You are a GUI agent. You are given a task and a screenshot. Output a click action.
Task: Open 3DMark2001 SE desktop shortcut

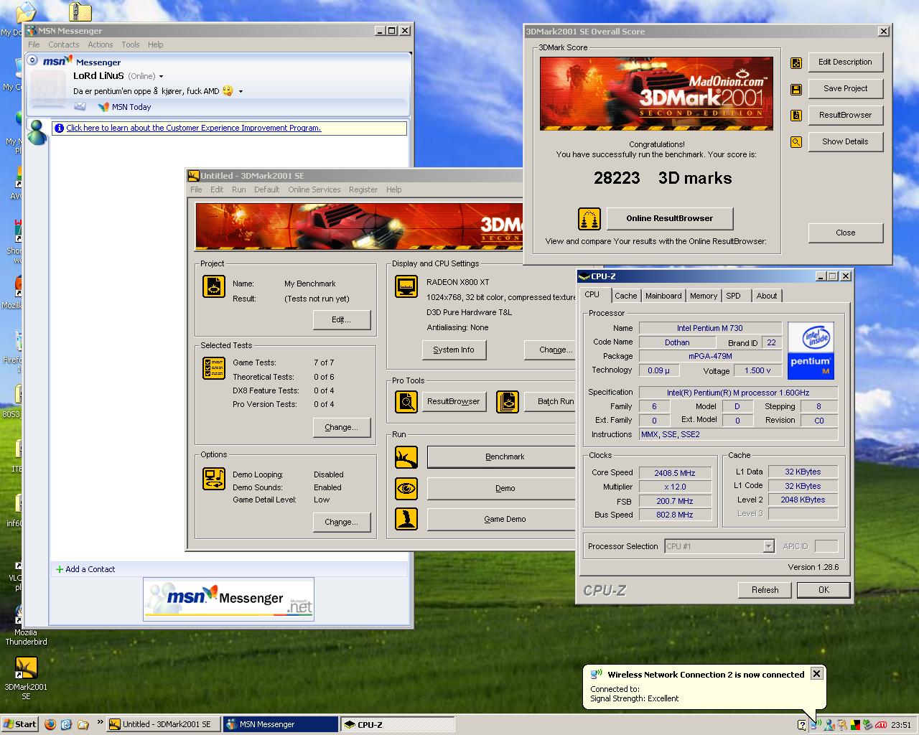[x=26, y=668]
